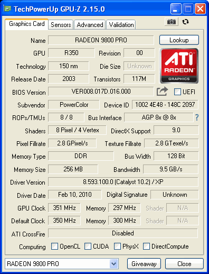Click the DirectX Support label
The width and height of the screenshot is (209, 274).
pos(131,131)
